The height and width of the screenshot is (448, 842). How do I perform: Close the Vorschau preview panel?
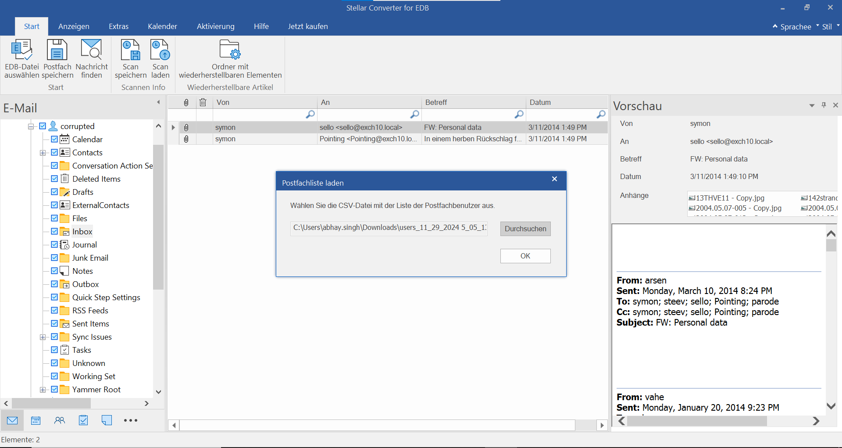click(835, 105)
